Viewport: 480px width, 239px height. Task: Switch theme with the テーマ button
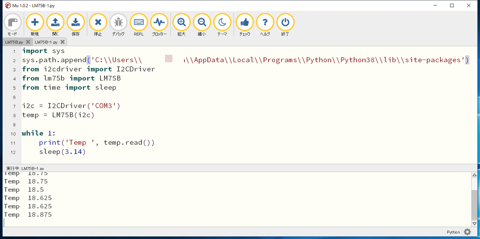click(222, 25)
